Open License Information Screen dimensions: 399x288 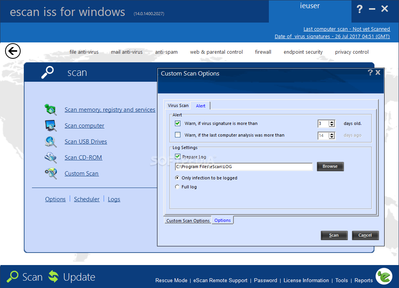click(x=306, y=280)
